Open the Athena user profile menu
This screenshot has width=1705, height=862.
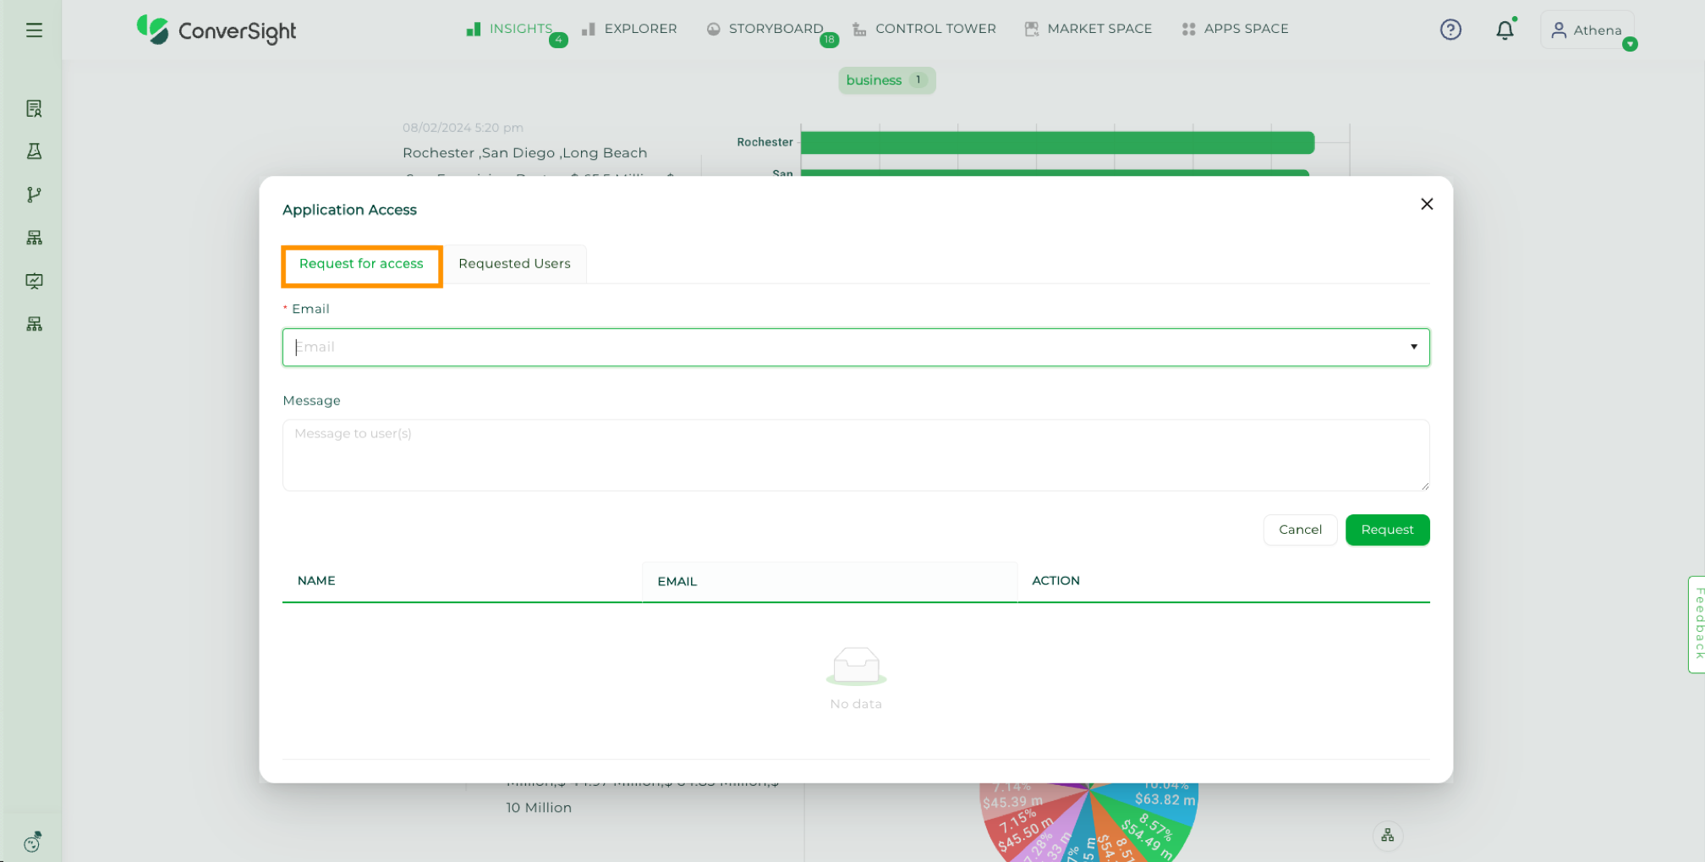(1587, 30)
